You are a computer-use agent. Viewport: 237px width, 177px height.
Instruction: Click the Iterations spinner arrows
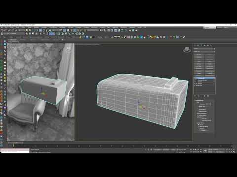point(212,104)
